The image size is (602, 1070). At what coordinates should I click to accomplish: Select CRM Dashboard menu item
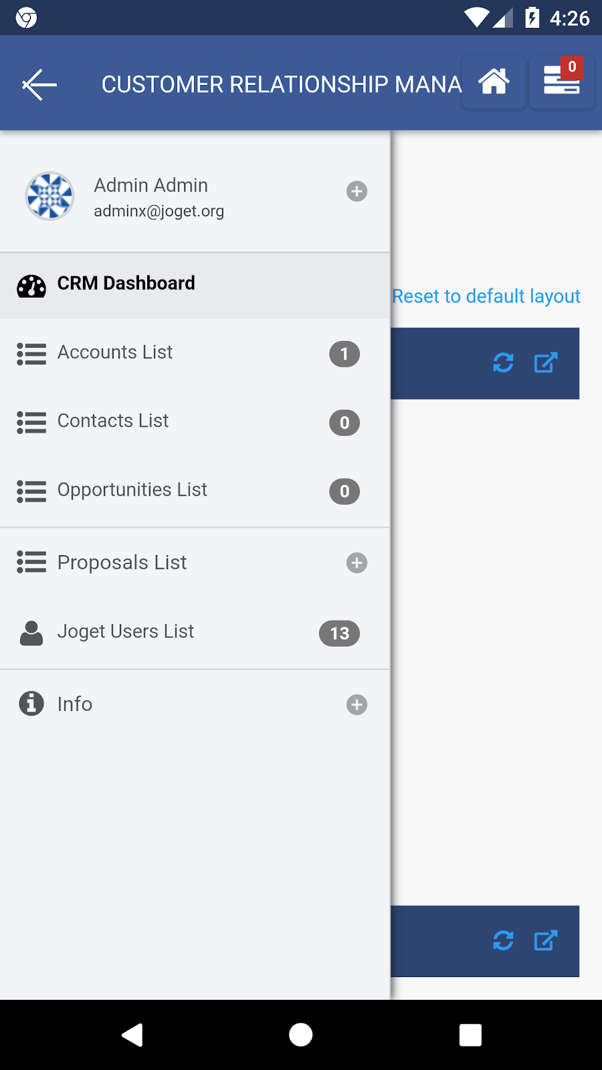pos(195,286)
